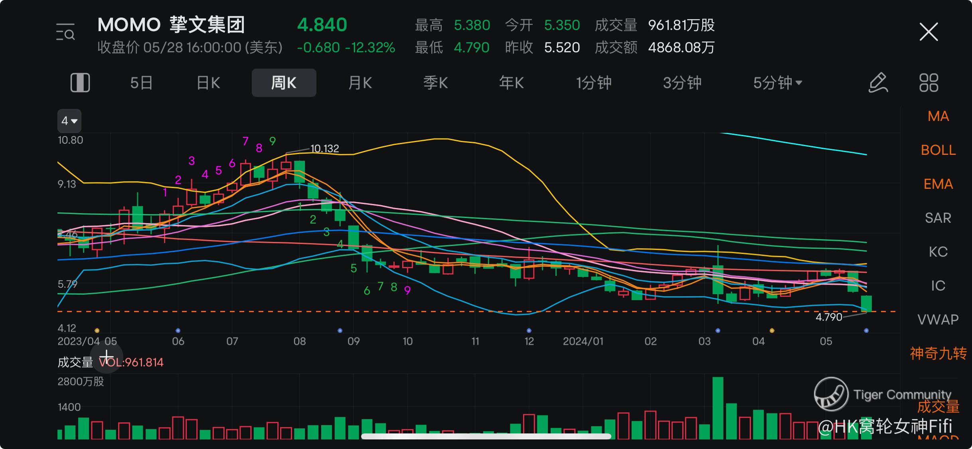
Task: Click the 神奇九转 indicator button
Action: [x=938, y=354]
